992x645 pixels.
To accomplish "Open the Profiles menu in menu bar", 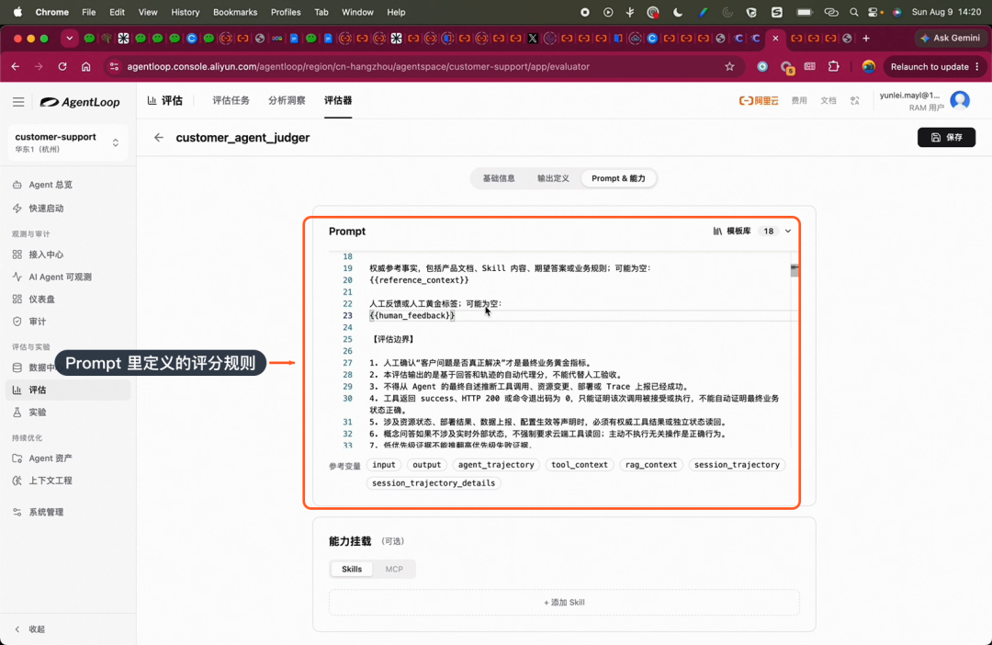I will coord(286,12).
